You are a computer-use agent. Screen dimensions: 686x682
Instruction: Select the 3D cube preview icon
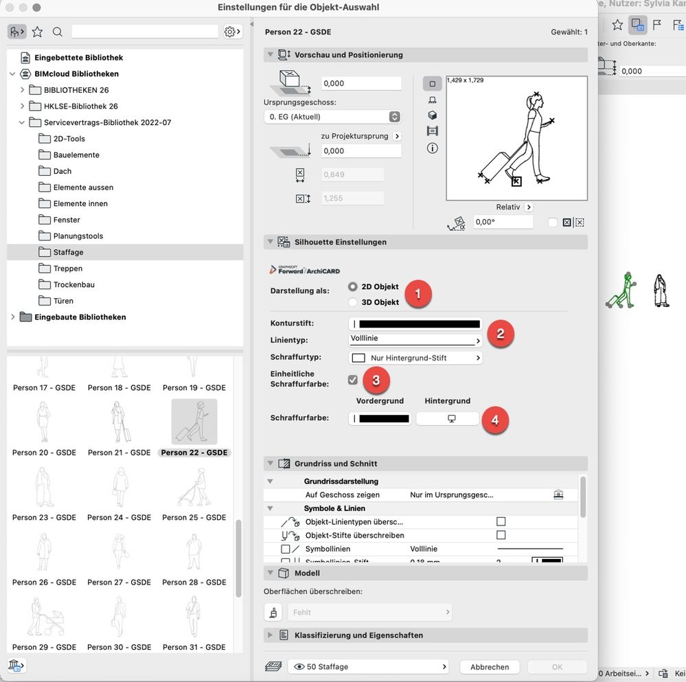tap(432, 115)
